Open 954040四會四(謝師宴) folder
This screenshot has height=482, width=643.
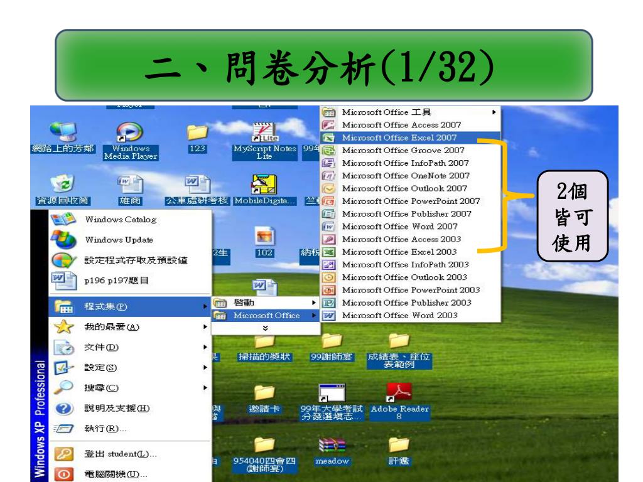pyautogui.click(x=264, y=455)
